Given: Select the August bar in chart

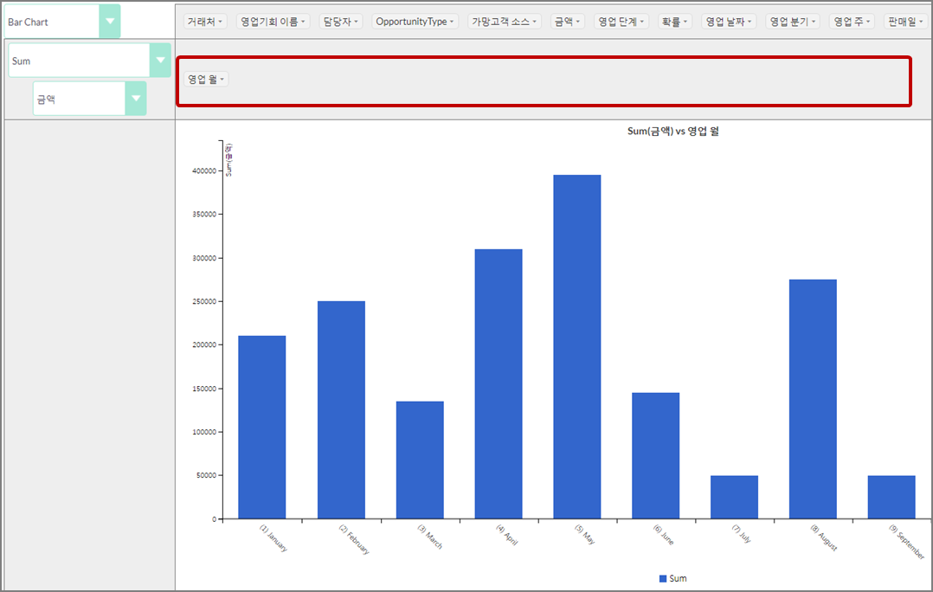Looking at the screenshot, I should (x=813, y=398).
